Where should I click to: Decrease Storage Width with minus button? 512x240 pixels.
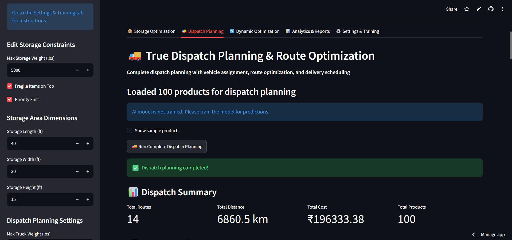coord(77,171)
